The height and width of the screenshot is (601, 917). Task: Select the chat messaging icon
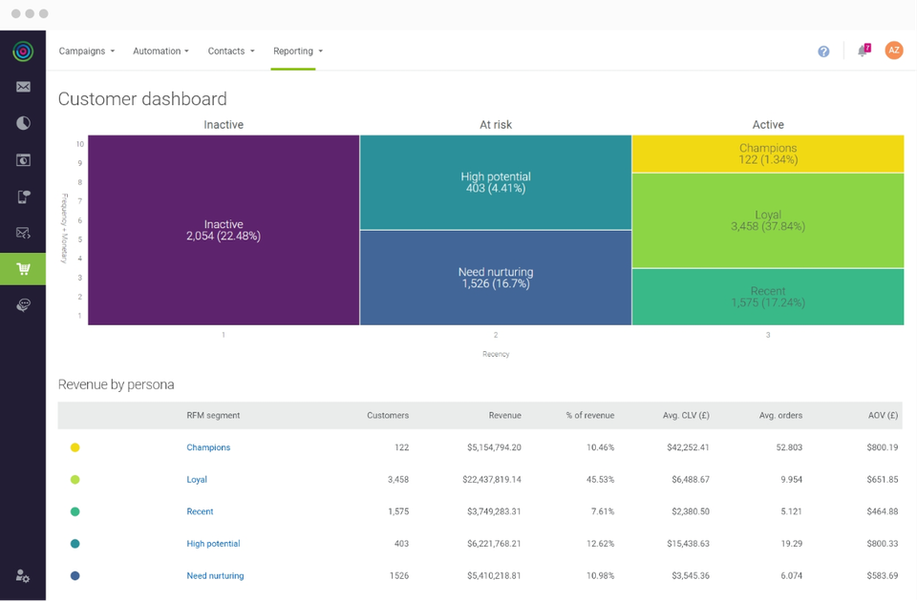tap(23, 304)
